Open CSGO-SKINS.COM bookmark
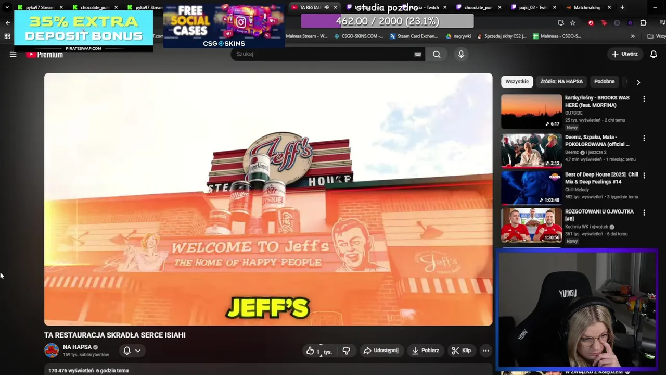The width and height of the screenshot is (666, 375). [358, 36]
